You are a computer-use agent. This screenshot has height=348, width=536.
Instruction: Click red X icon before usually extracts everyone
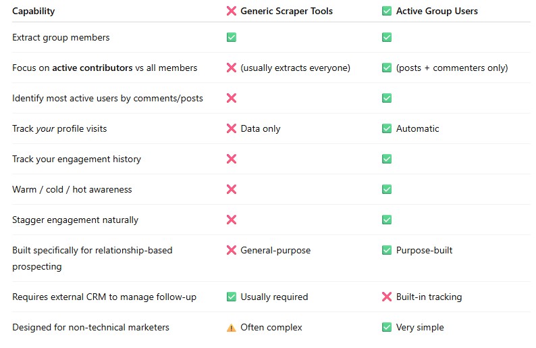click(x=232, y=68)
